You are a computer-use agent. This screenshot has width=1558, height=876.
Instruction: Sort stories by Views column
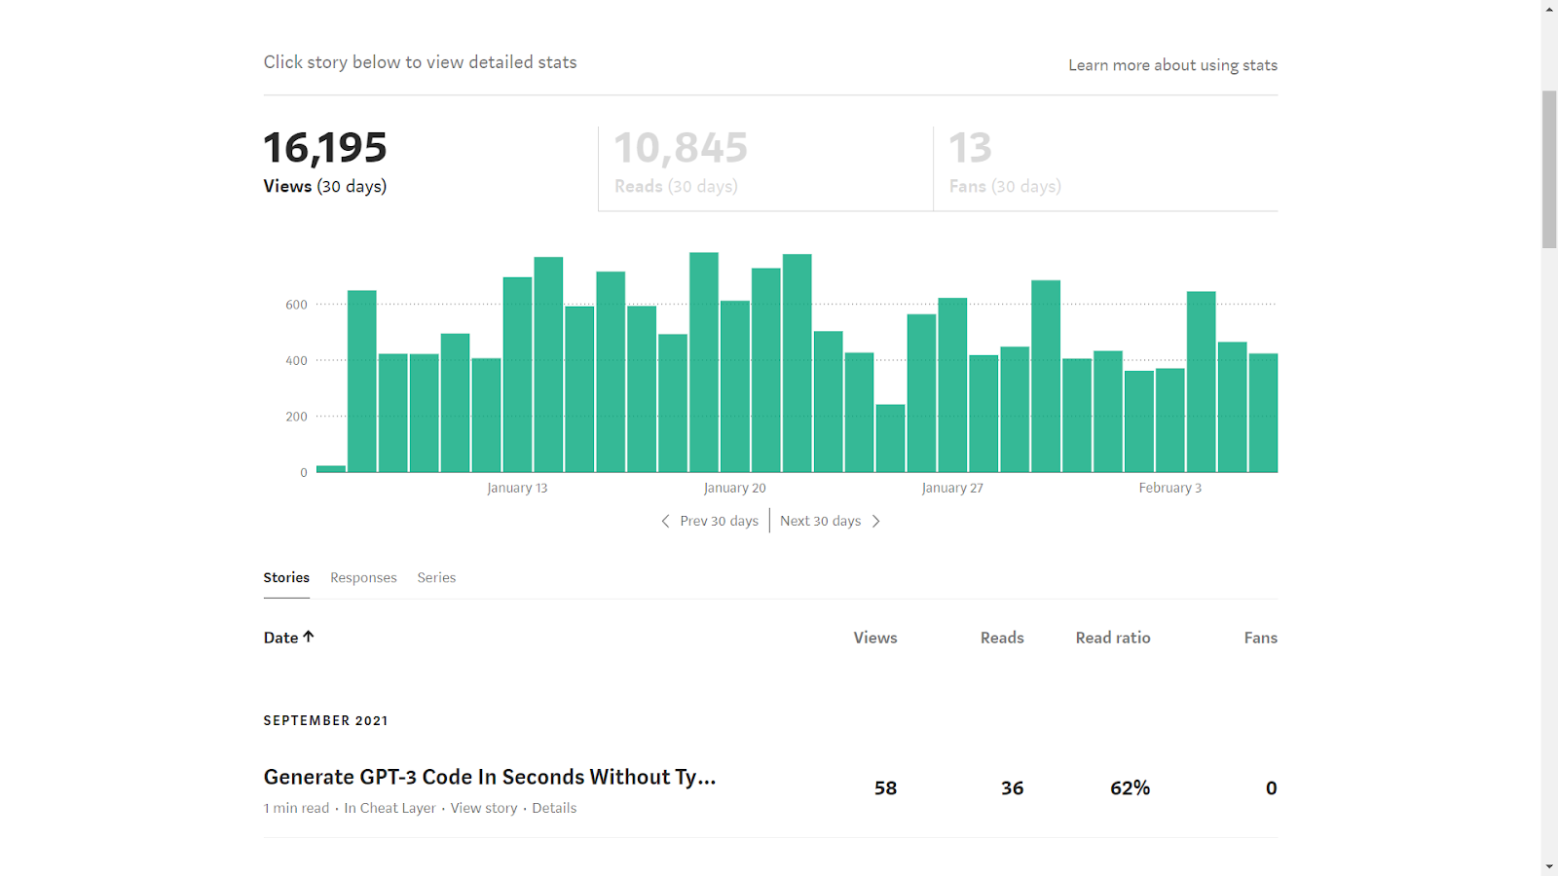tap(875, 638)
